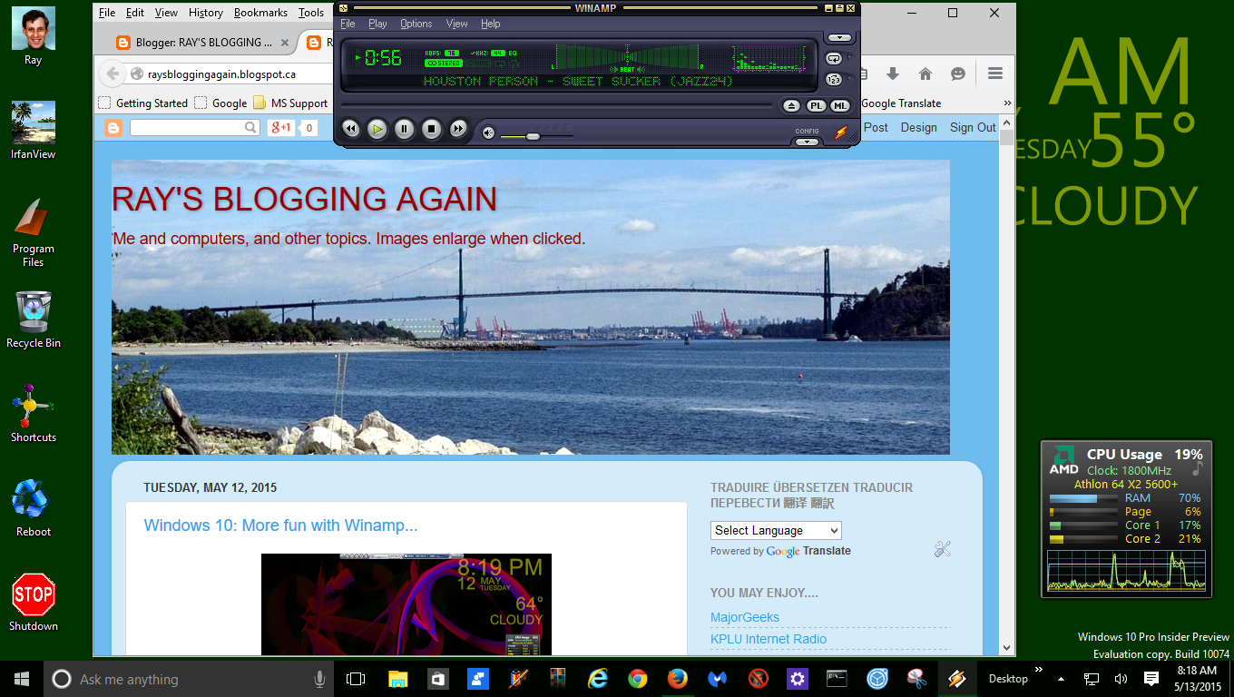1234x697 pixels.
Task: Open Firefox Bookmarks menu
Action: pyautogui.click(x=260, y=13)
